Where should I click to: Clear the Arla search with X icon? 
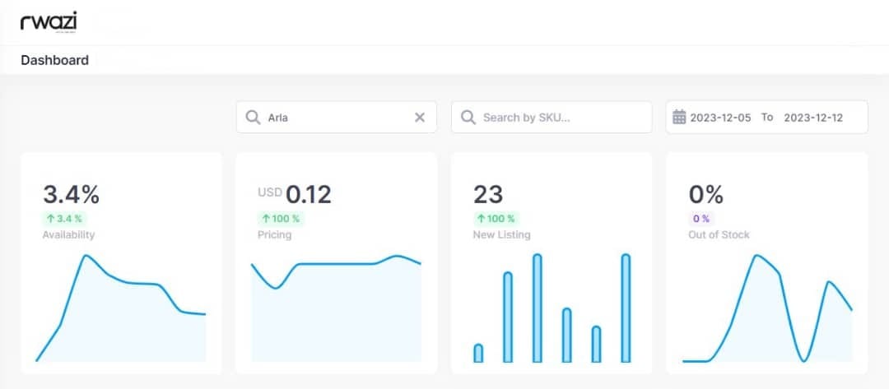click(420, 118)
